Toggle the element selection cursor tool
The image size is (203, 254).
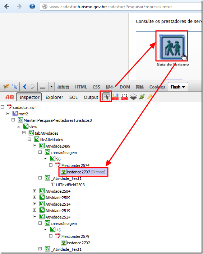(106, 97)
